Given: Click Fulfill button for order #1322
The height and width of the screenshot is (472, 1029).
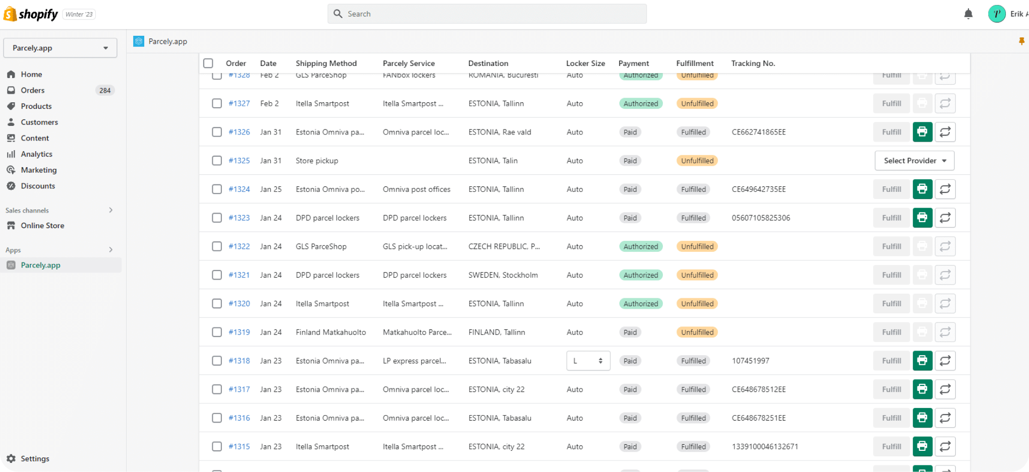Looking at the screenshot, I should 891,246.
